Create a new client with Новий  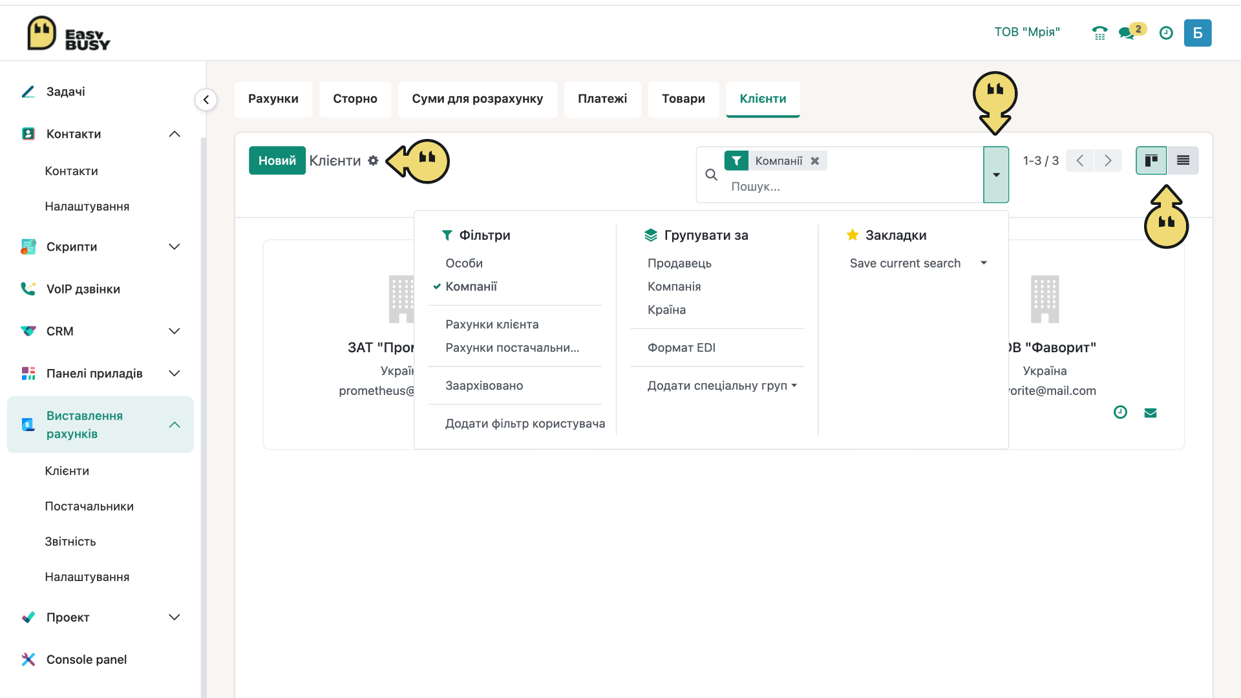click(x=277, y=160)
